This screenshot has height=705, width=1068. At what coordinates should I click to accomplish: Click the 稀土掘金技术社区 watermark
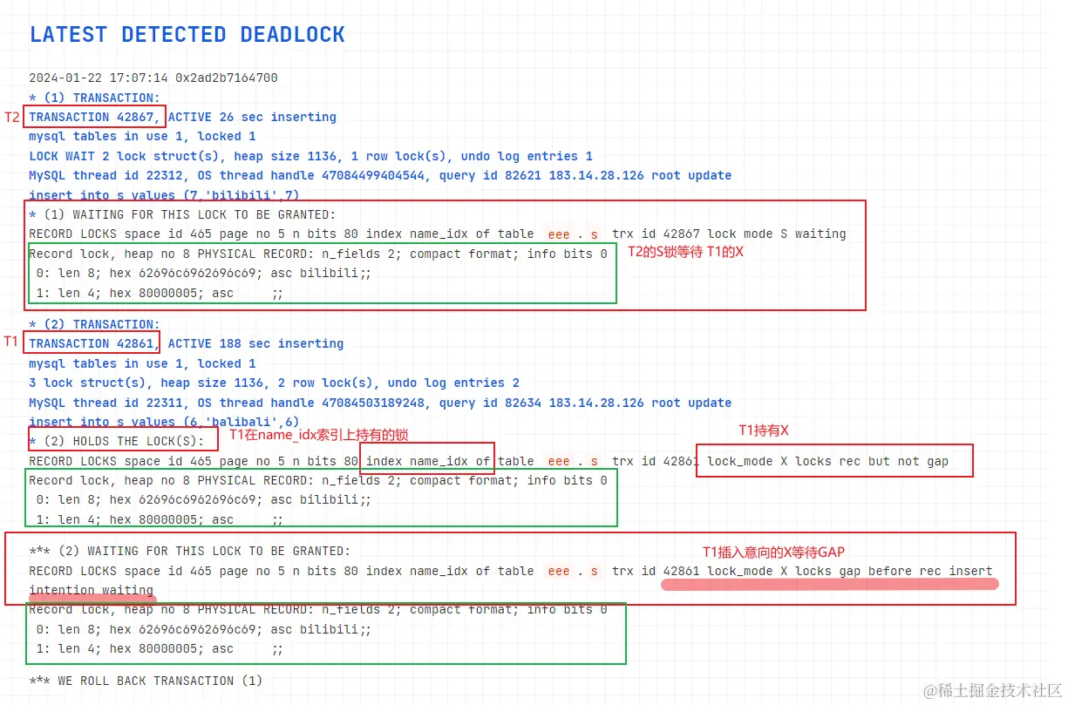point(993,690)
